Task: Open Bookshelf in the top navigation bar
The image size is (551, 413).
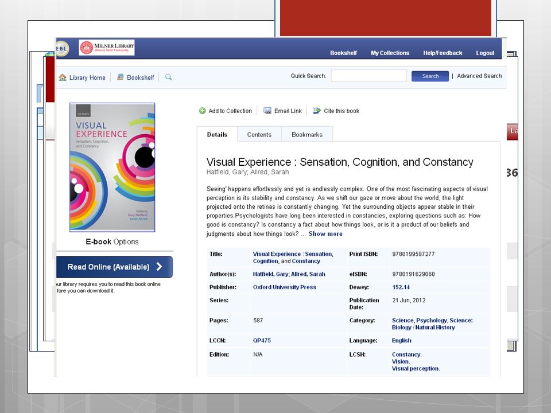Action: pos(343,53)
